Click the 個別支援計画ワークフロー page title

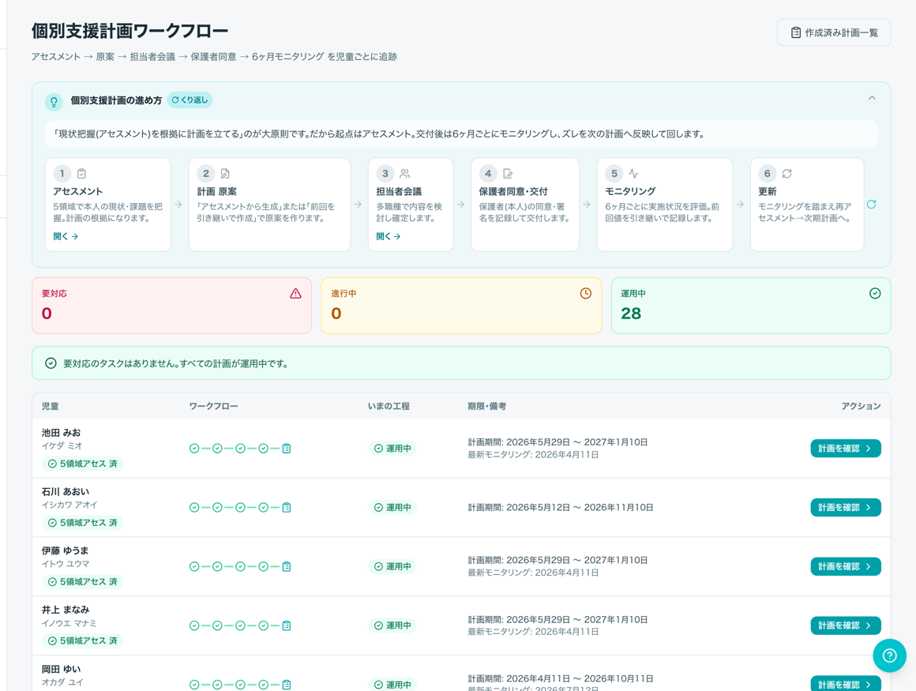130,30
